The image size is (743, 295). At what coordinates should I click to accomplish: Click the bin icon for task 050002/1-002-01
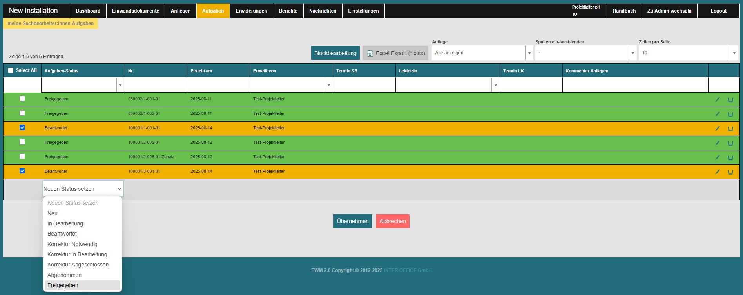point(730,114)
